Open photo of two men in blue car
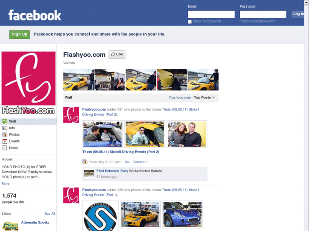The width and height of the screenshot is (309, 231). tap(102, 134)
